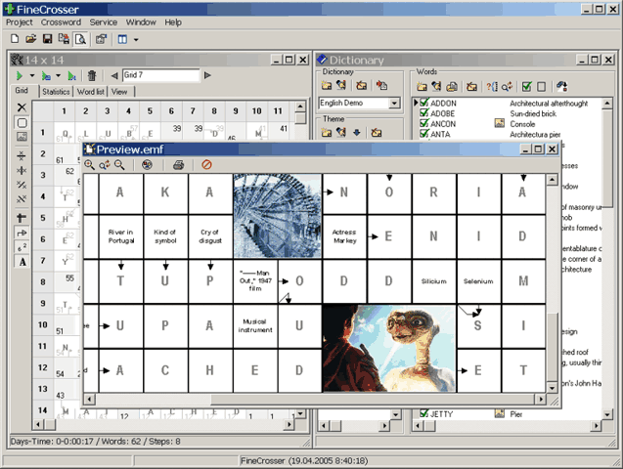Screen dimensions: 623x469
Task: Click the print icon in Preview toolbar
Action: point(178,165)
